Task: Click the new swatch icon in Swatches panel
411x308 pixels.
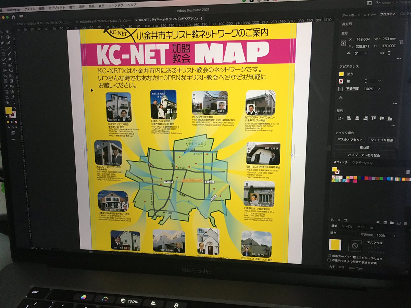Action: point(399,223)
